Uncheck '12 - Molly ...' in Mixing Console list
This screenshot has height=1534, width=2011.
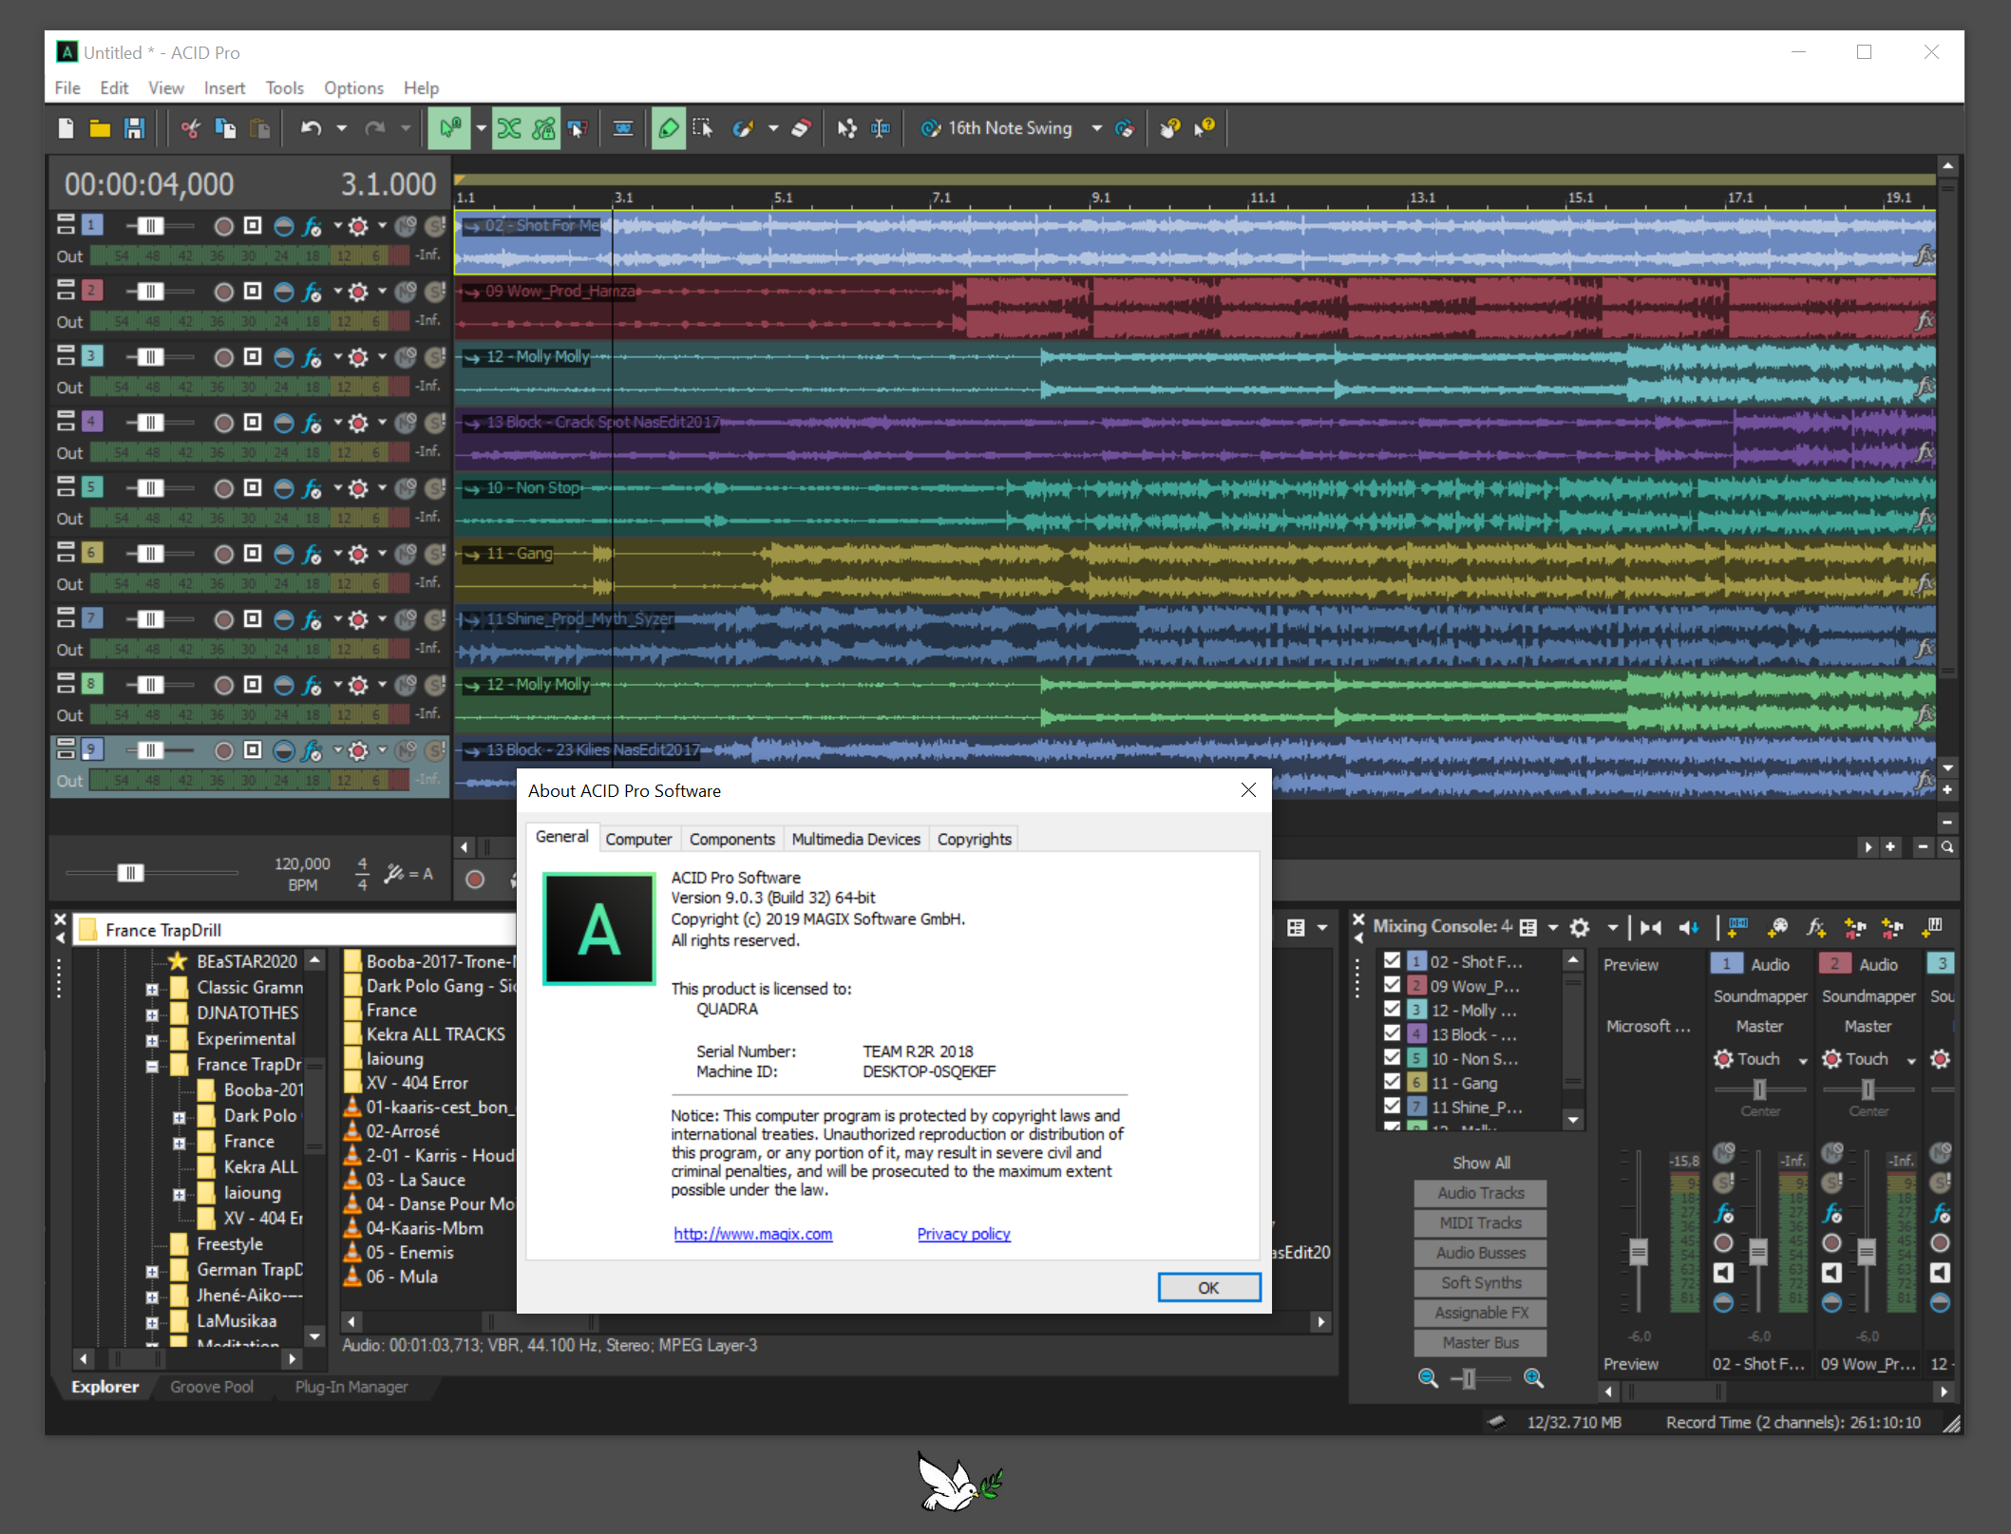pos(1392,1009)
